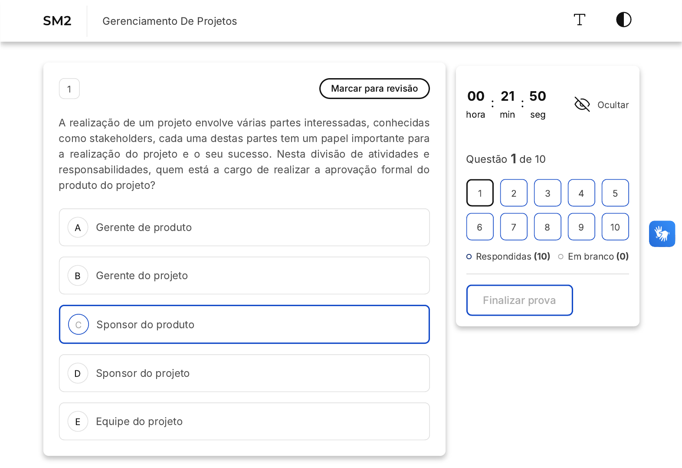Click the SM2 logo
The height and width of the screenshot is (468, 682).
[57, 21]
